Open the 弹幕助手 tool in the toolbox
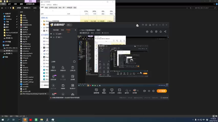 [x=53, y=69]
